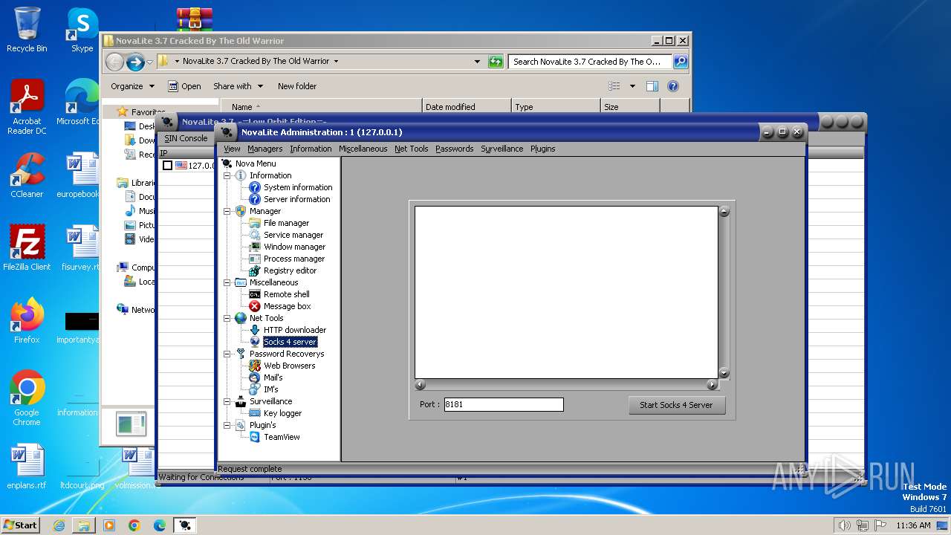Open Mail's password recovery icon

tap(255, 377)
